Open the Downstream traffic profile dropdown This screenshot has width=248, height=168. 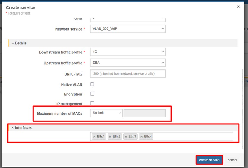[x=128, y=52]
